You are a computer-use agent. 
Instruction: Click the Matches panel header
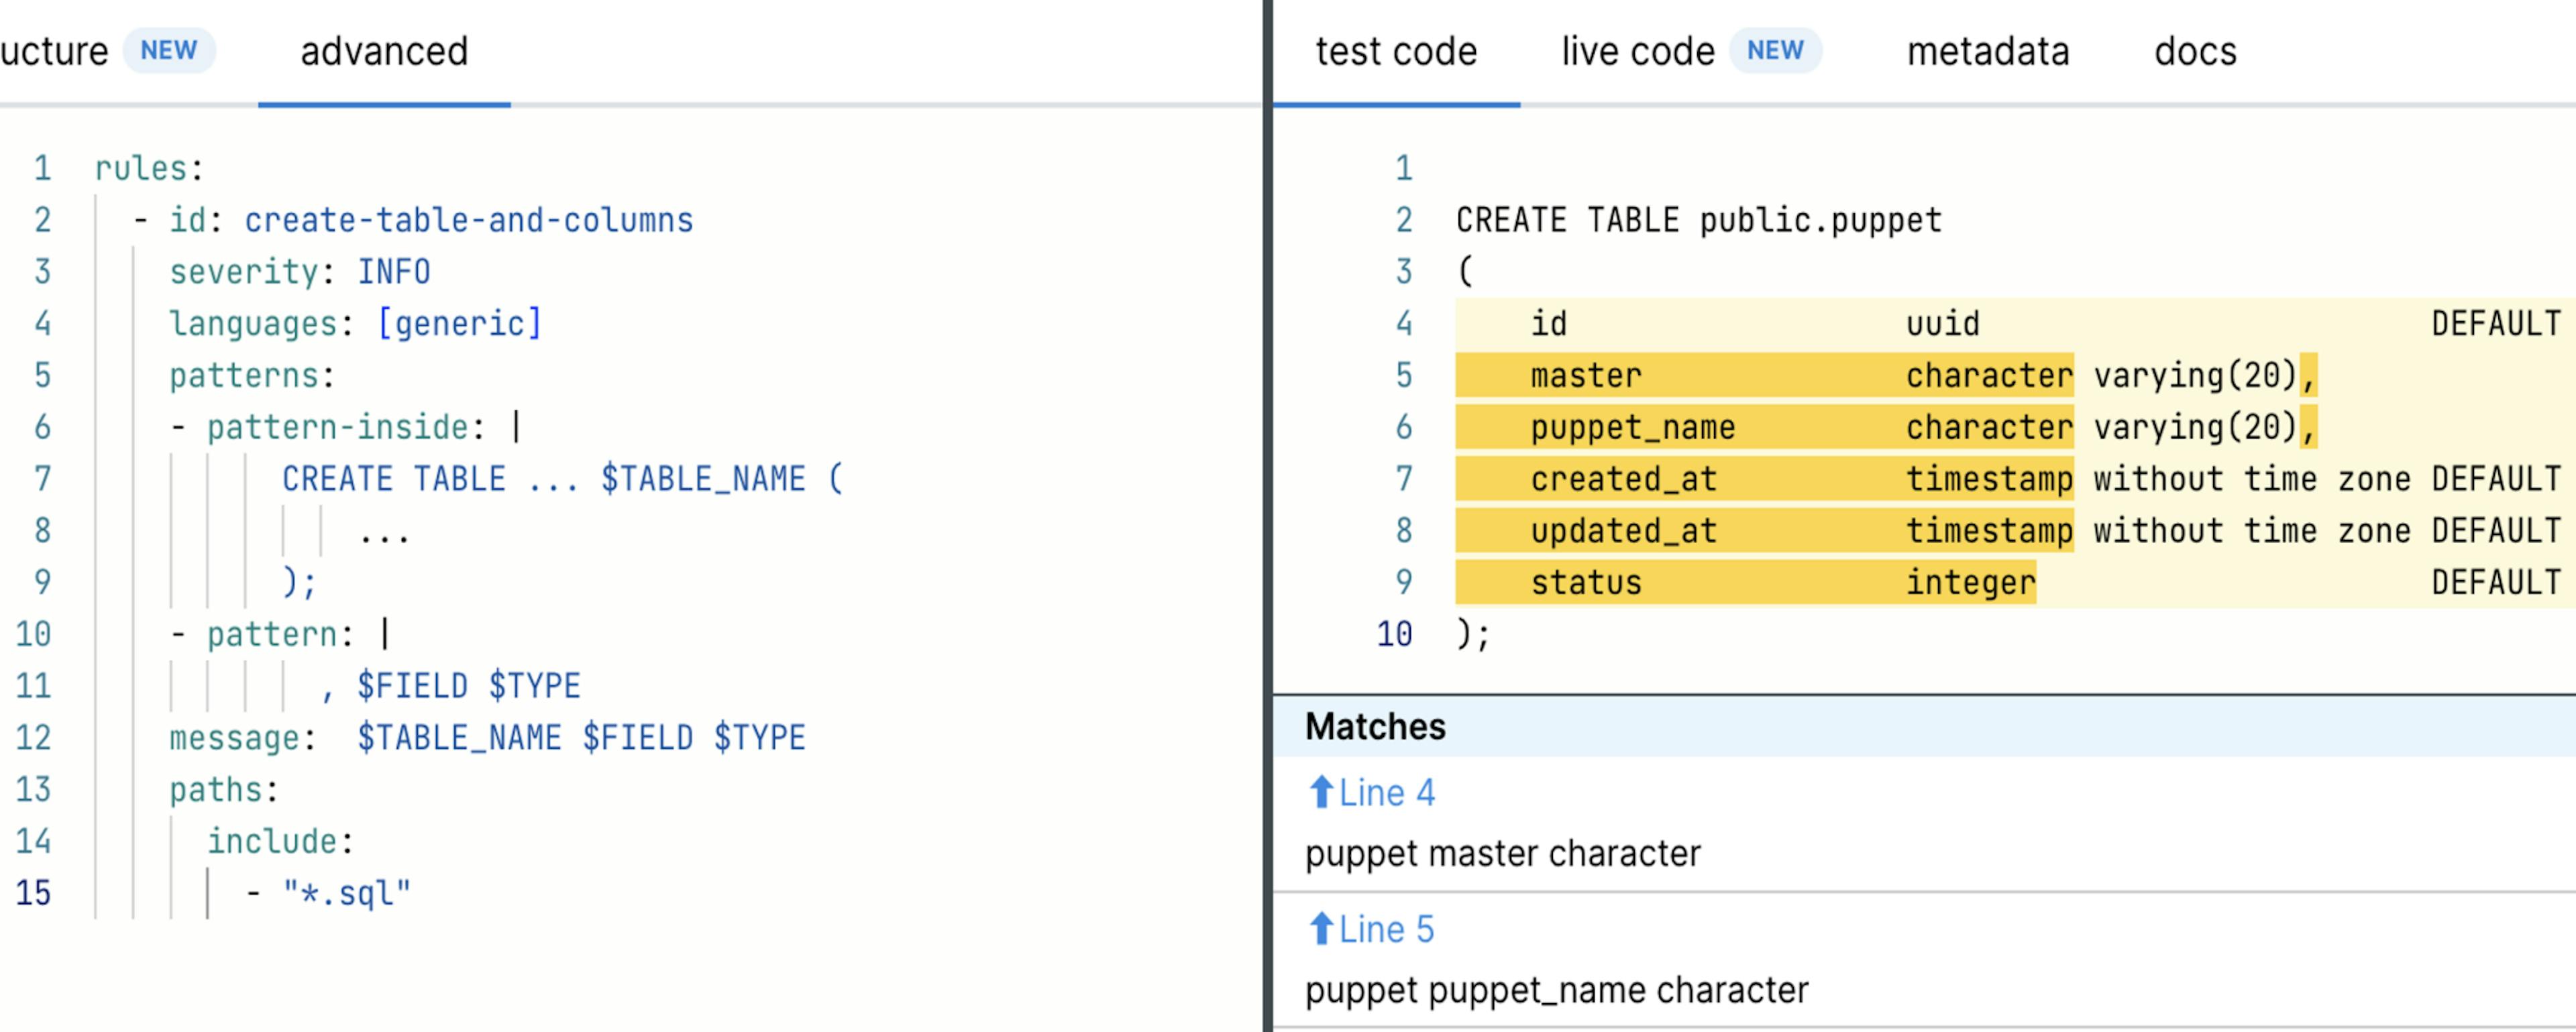point(1924,726)
